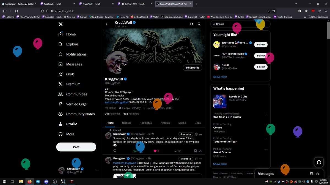The height and width of the screenshot is (185, 330).
Task: Promote the pinned Jul 19 post
Action: [x=186, y=134]
